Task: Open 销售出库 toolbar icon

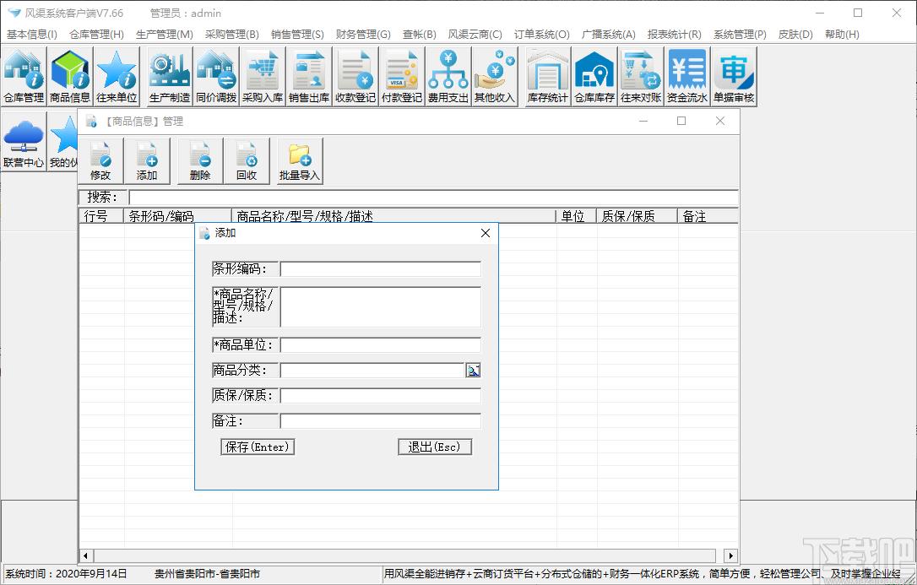Action: point(309,77)
